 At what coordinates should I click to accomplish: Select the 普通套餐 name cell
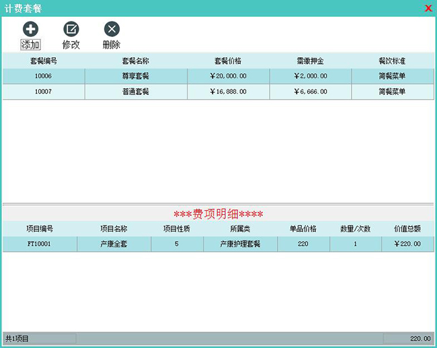135,92
